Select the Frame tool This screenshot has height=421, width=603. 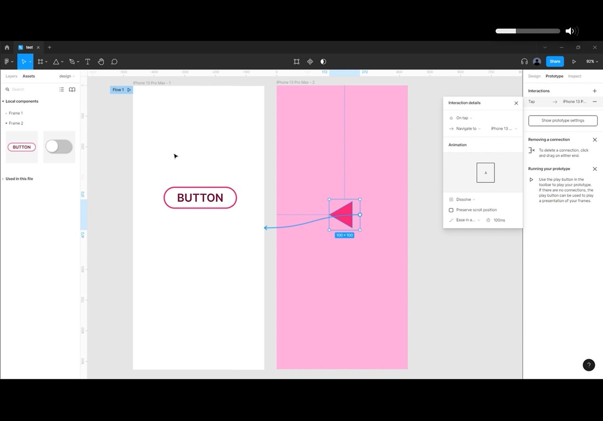coord(41,62)
